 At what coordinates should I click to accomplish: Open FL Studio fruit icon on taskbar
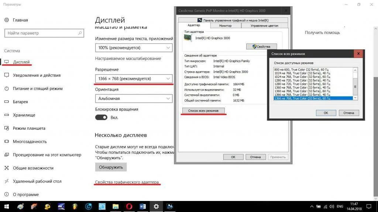click(75, 206)
